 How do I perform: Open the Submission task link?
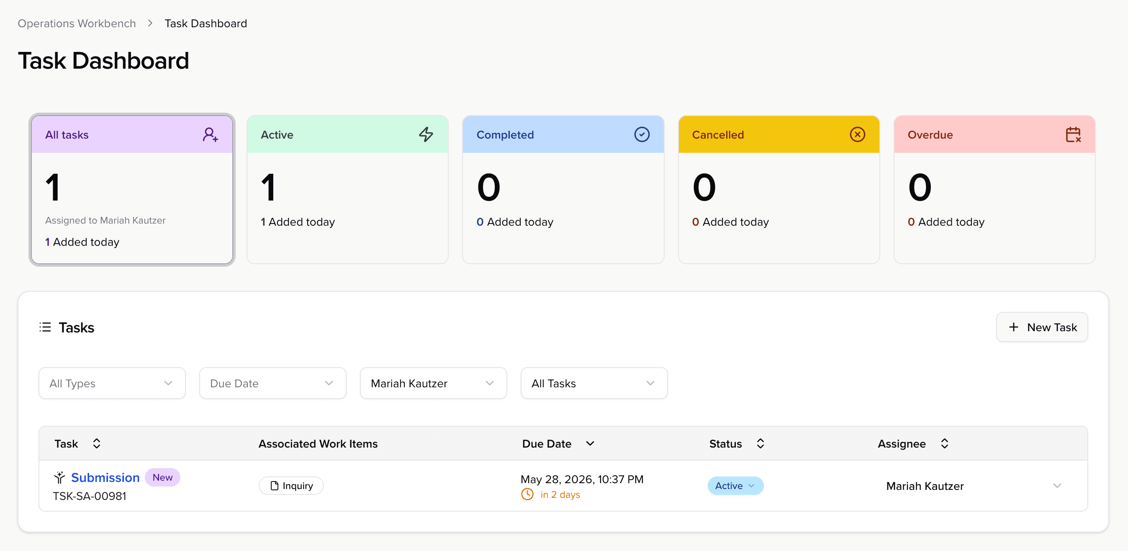tap(105, 477)
